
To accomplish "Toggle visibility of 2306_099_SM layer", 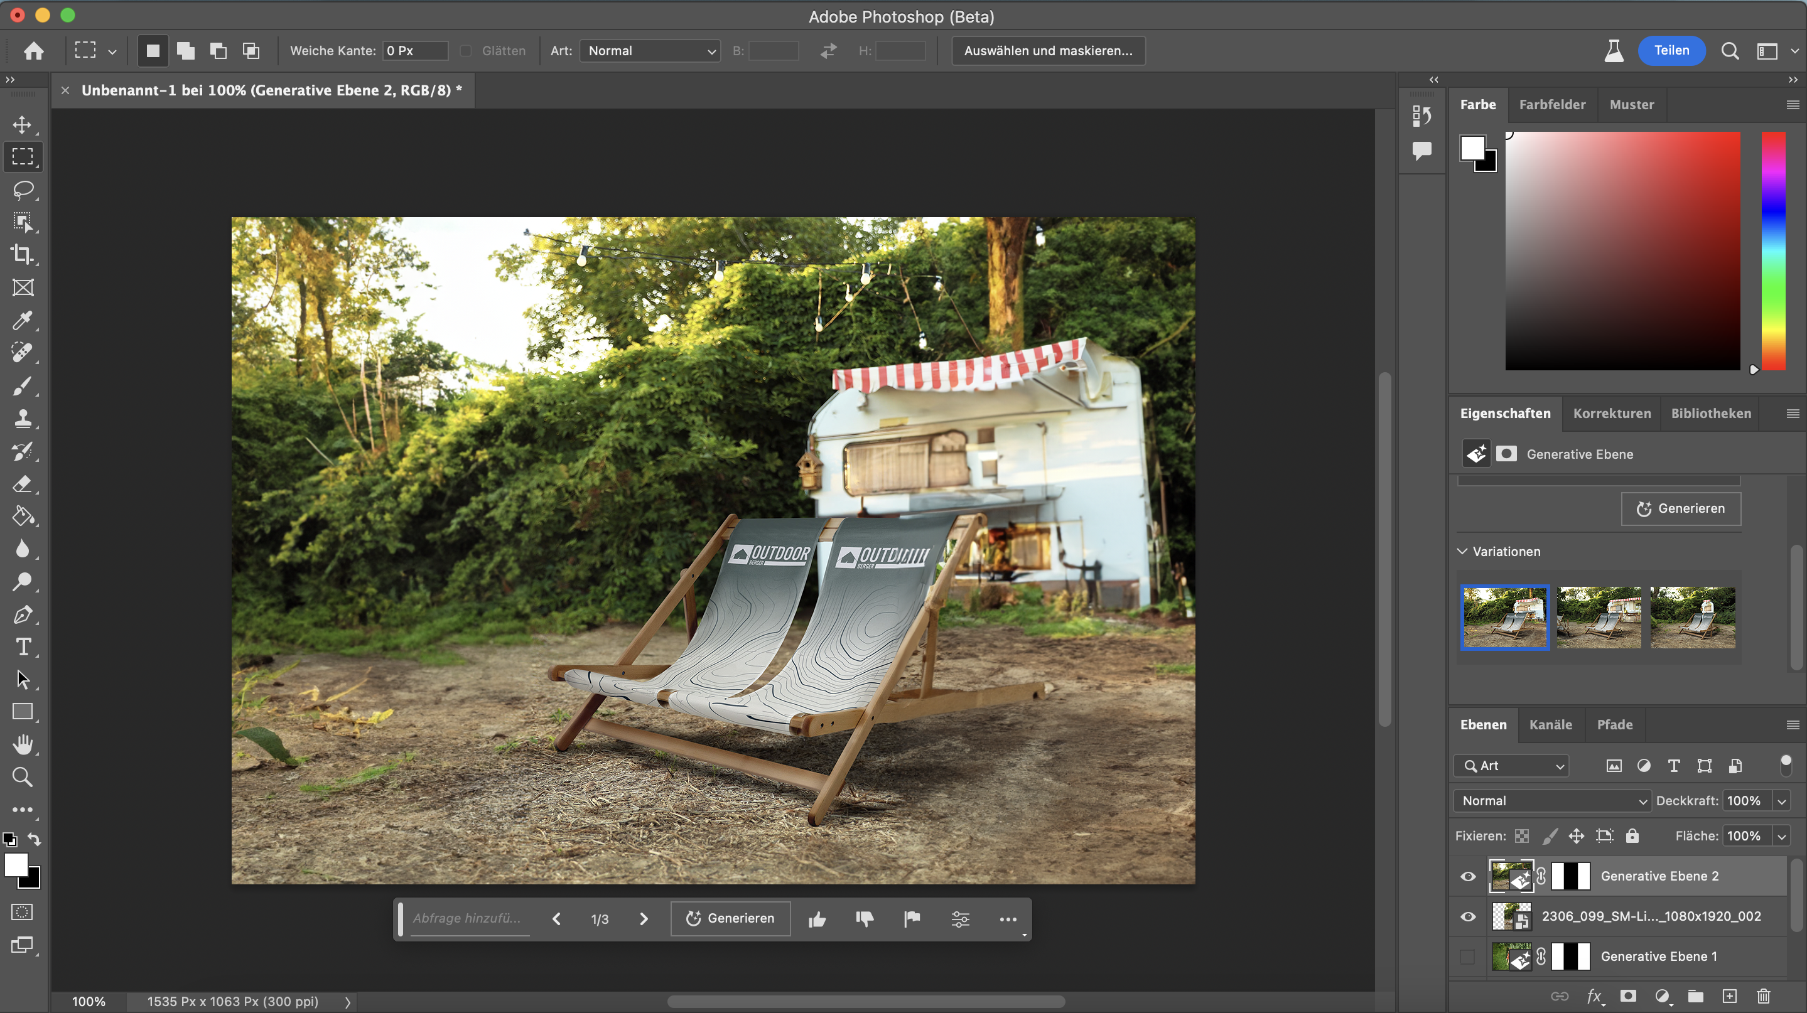I will click(x=1467, y=916).
